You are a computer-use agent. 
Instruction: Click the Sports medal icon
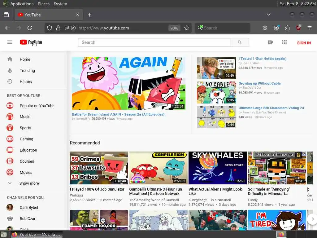point(10,128)
